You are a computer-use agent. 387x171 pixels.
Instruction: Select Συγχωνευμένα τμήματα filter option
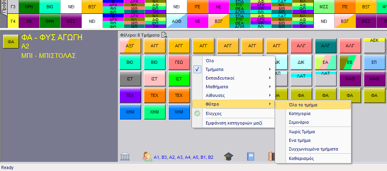tap(313, 149)
